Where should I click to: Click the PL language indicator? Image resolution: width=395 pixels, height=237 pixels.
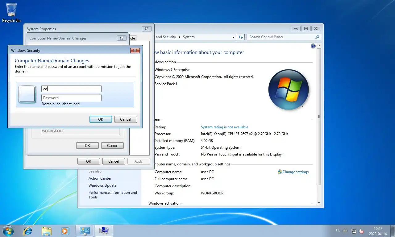338,230
